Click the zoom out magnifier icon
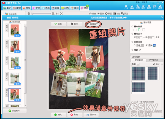The height and width of the screenshot is (119, 165). (x=29, y=14)
